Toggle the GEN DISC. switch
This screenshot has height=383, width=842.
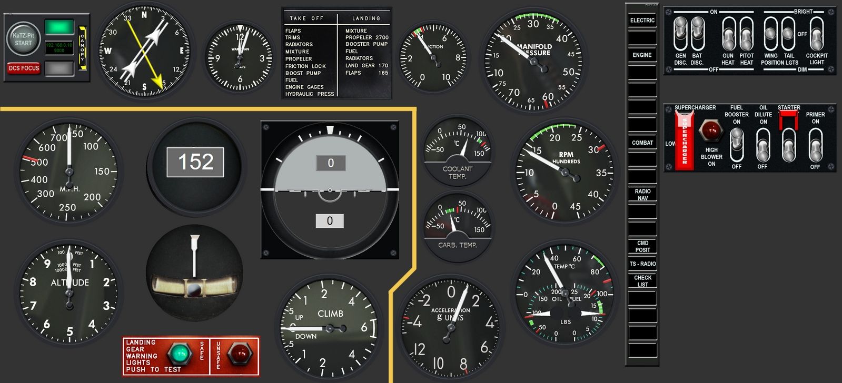680,34
